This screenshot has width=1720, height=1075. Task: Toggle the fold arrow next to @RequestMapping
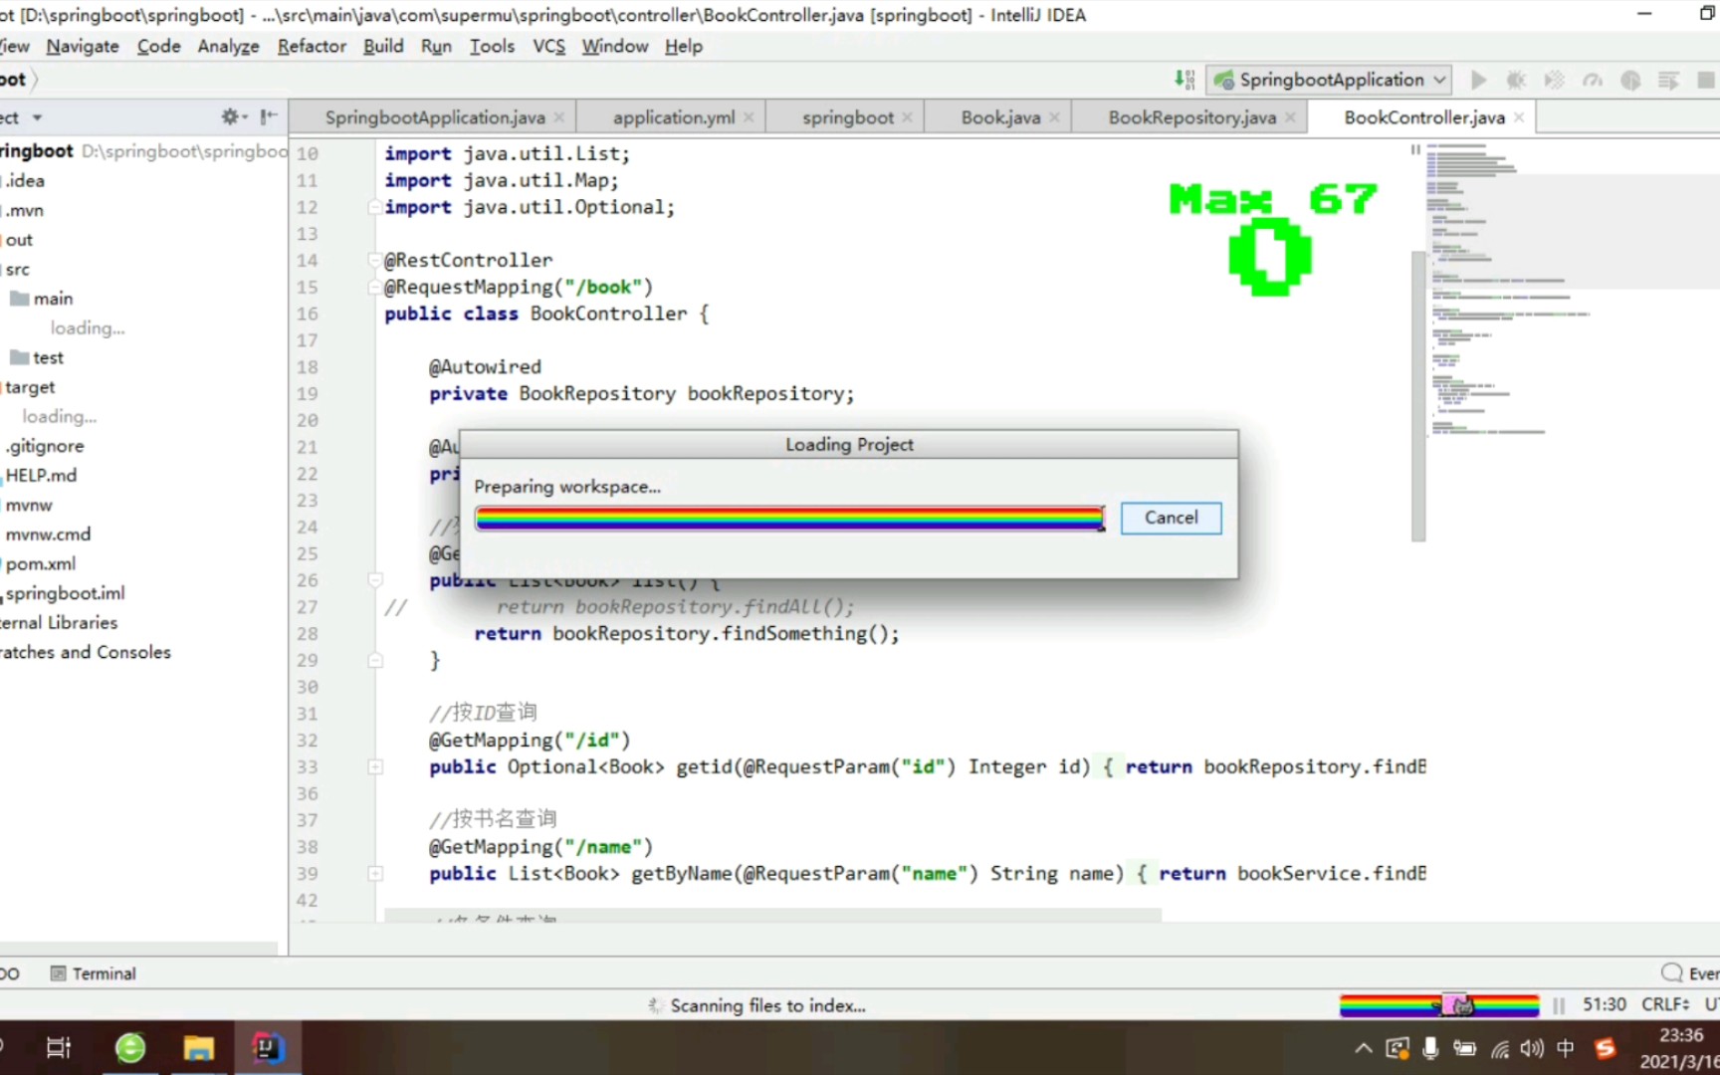(375, 287)
